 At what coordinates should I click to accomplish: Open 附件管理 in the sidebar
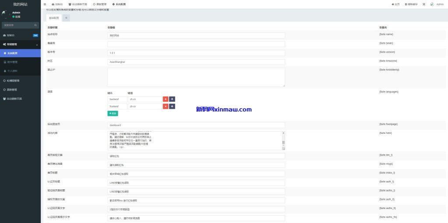point(12,62)
